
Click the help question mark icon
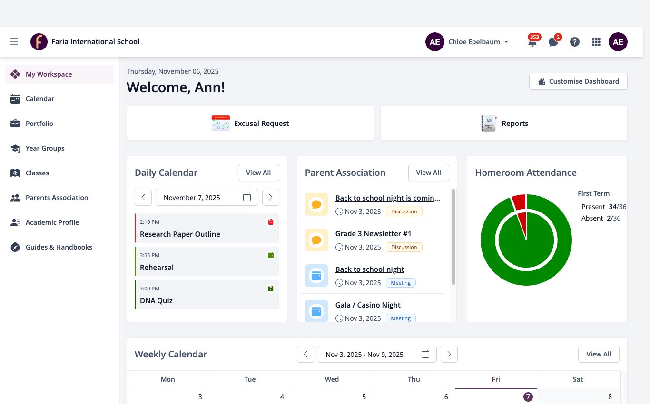coord(575,42)
